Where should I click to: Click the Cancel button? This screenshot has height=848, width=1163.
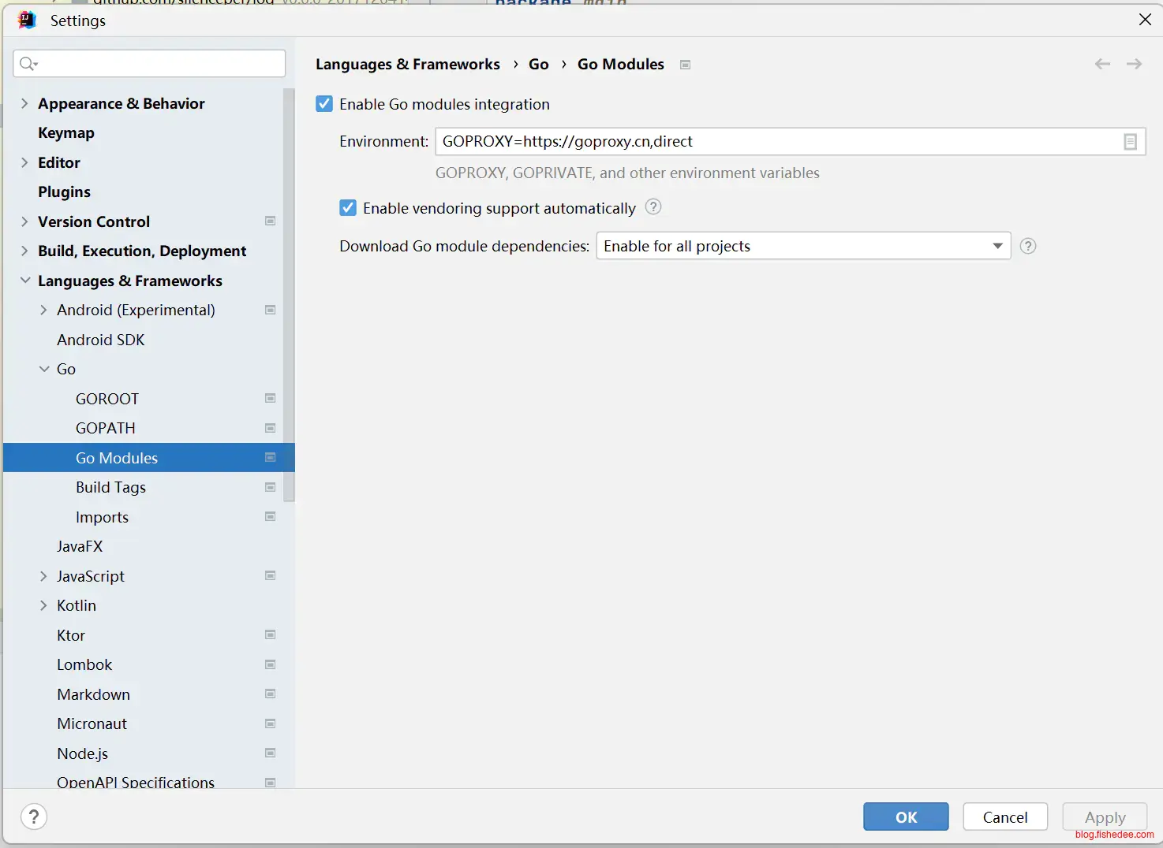(x=1004, y=816)
